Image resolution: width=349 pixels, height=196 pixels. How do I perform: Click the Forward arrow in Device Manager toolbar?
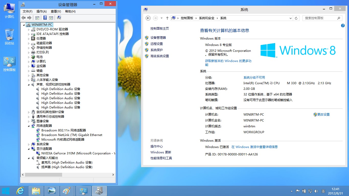[x=29, y=18]
